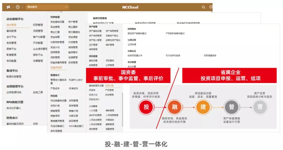Open 立项申请 under 立项过程

[x=132, y=44]
